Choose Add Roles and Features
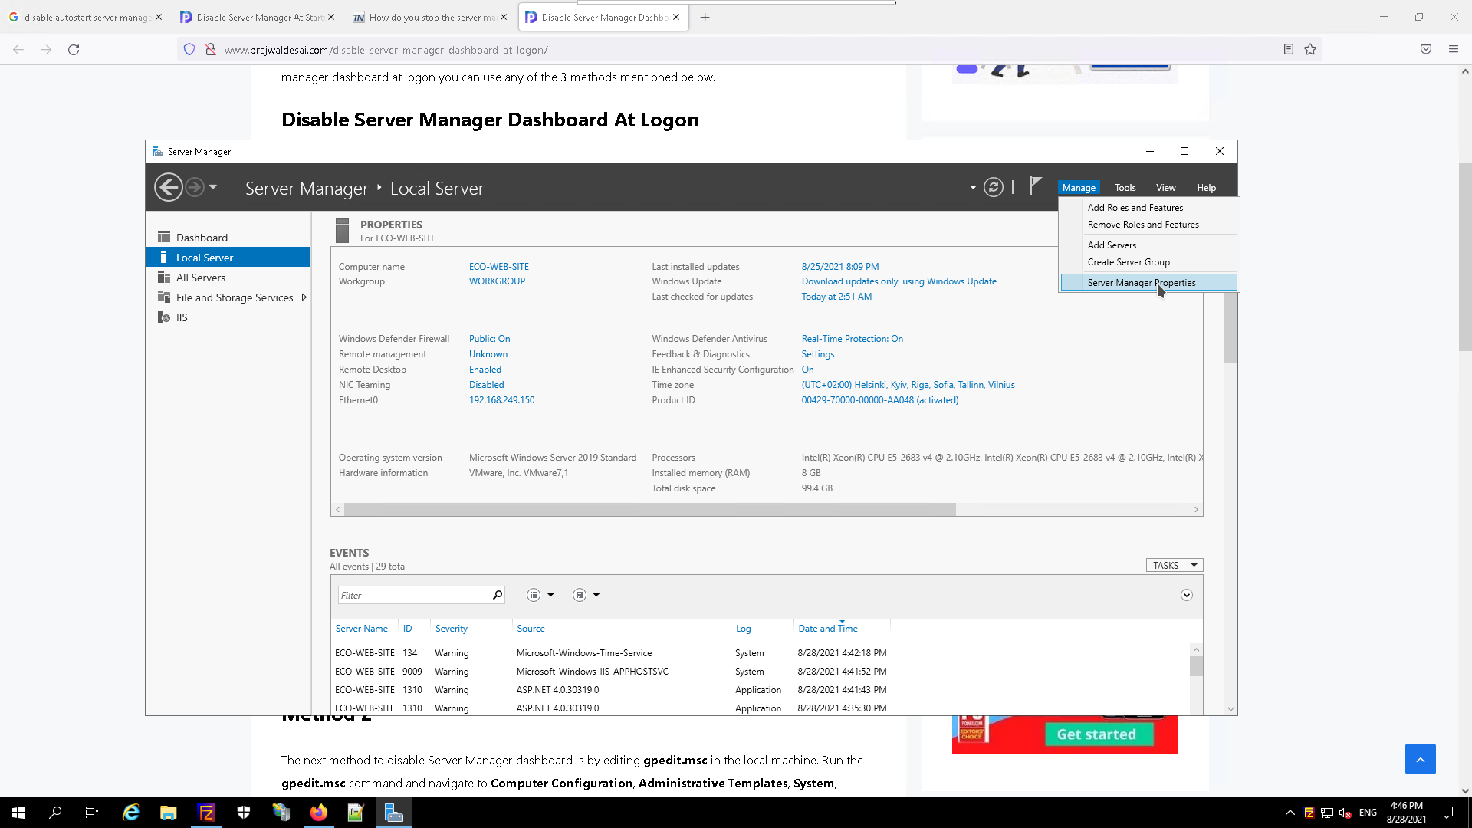 (1135, 208)
